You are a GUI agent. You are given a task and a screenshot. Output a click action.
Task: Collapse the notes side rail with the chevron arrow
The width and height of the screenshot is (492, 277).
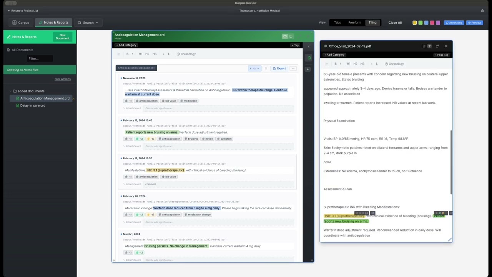tap(308, 47)
